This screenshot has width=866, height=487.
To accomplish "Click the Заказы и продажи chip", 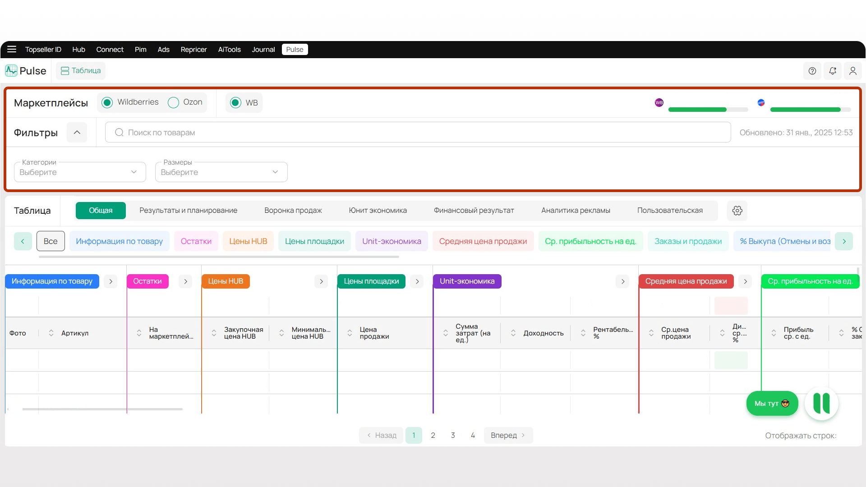I will tap(688, 241).
